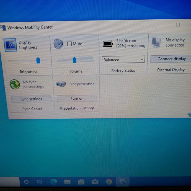Click the speaker volume icon

pos(58,44)
